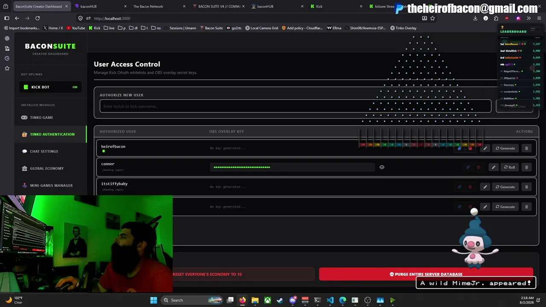This screenshot has height=307, width=546.
Task: Delete conner with the trash icon
Action: 526,167
